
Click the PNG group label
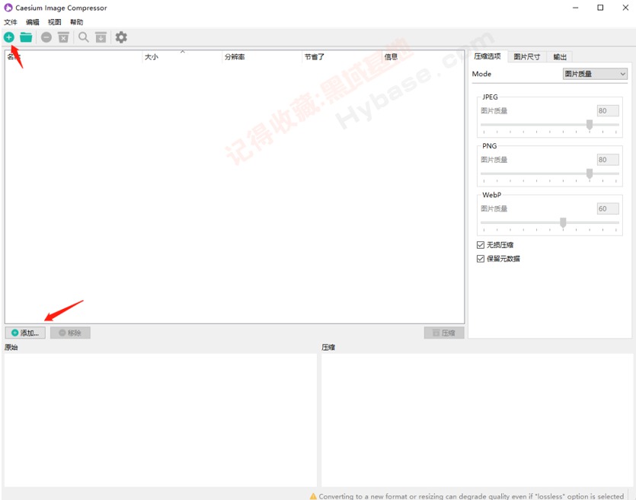489,146
